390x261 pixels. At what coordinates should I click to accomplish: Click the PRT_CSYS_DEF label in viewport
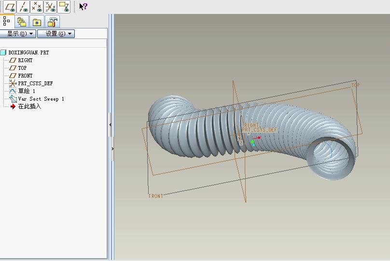coord(259,130)
